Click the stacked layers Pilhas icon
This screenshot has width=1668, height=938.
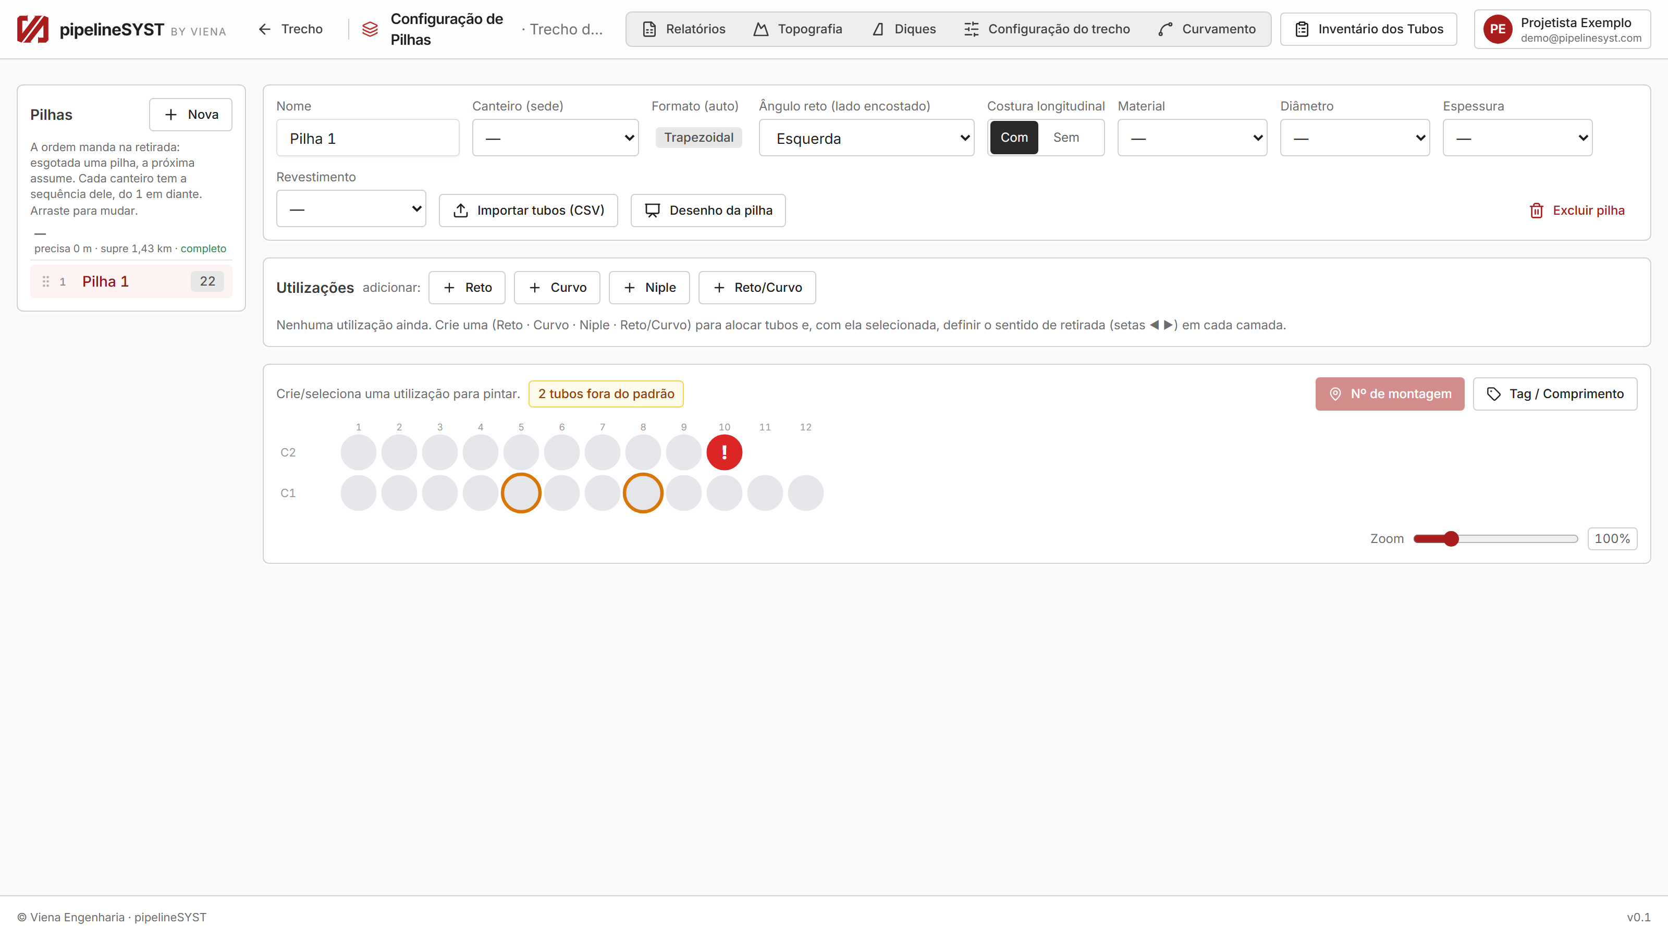370,29
